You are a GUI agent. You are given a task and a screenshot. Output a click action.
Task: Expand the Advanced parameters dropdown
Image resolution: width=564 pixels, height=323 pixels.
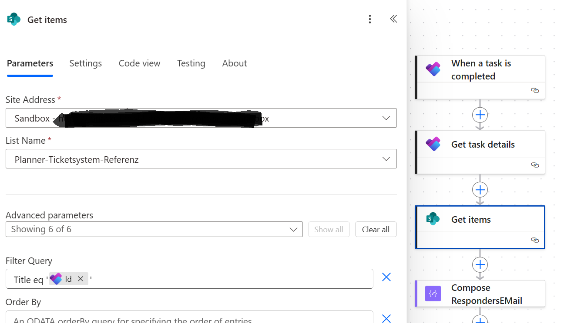[293, 229]
